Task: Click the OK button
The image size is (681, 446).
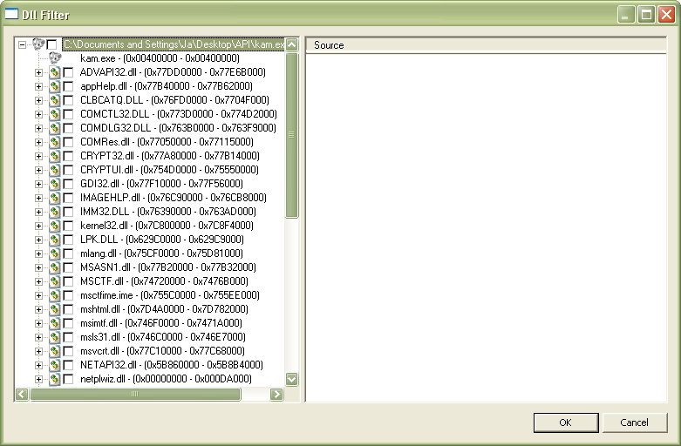Action: 566,422
